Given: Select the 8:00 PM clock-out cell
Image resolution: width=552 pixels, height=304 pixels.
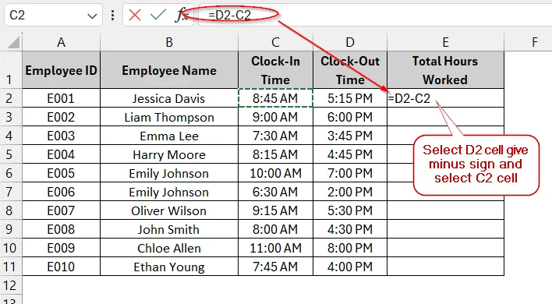Looking at the screenshot, I should (x=350, y=248).
